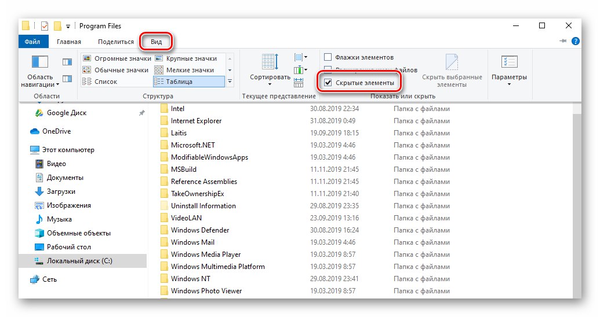Screen dimensions: 600x317
Task: Click the New folder icon in the title bar
Action: pos(57,26)
